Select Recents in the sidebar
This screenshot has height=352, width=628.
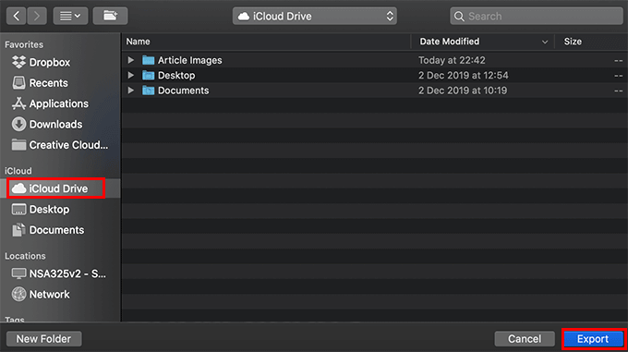pos(40,83)
